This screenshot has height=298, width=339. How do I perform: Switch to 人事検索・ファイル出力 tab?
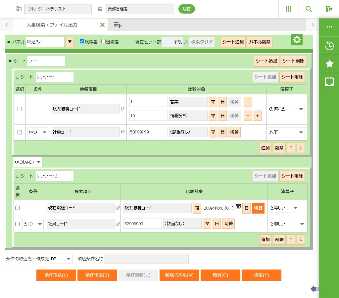click(x=52, y=25)
